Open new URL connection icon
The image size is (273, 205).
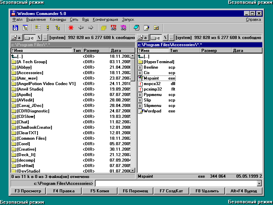coord(124,28)
